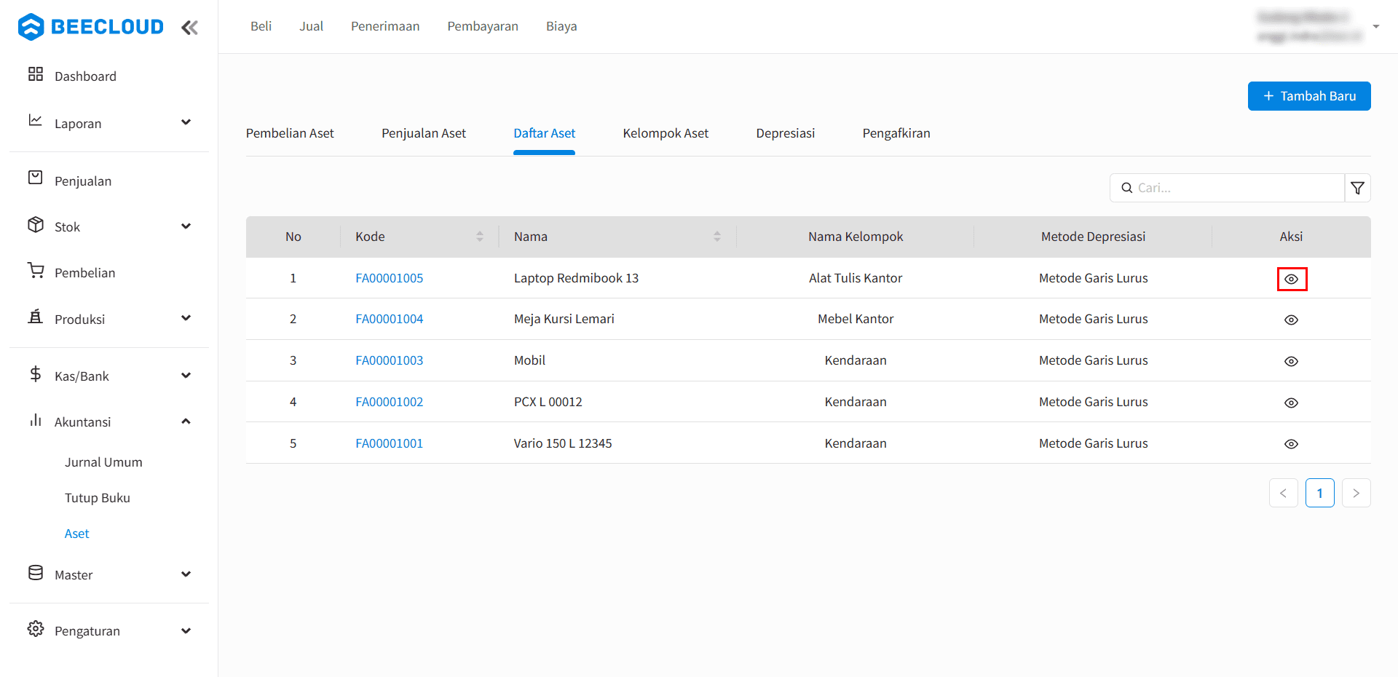The image size is (1398, 677).
Task: Open Biaya in top menu
Action: click(561, 26)
